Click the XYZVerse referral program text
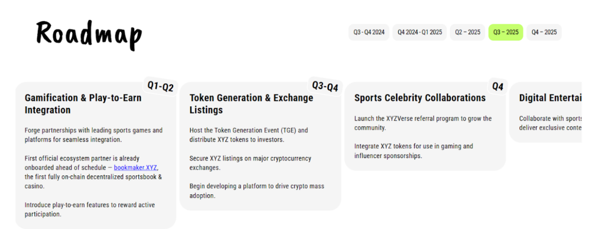 tap(423, 123)
